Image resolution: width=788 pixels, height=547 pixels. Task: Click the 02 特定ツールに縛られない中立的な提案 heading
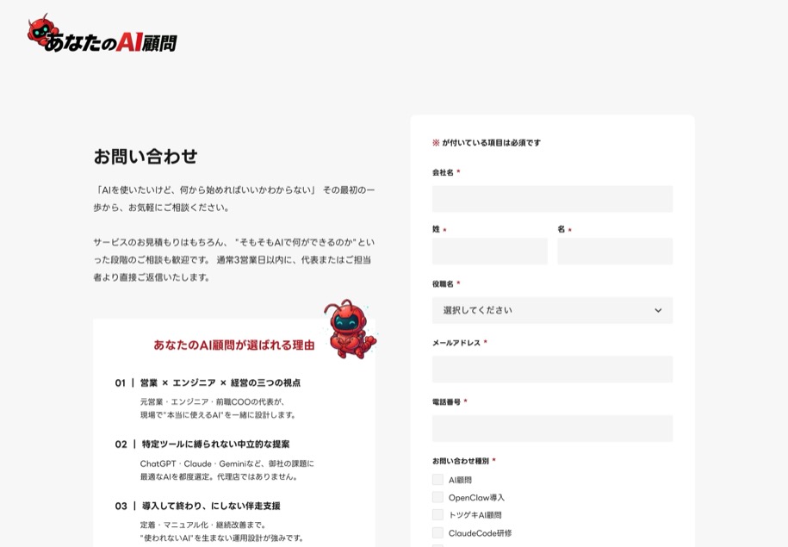[x=202, y=444]
